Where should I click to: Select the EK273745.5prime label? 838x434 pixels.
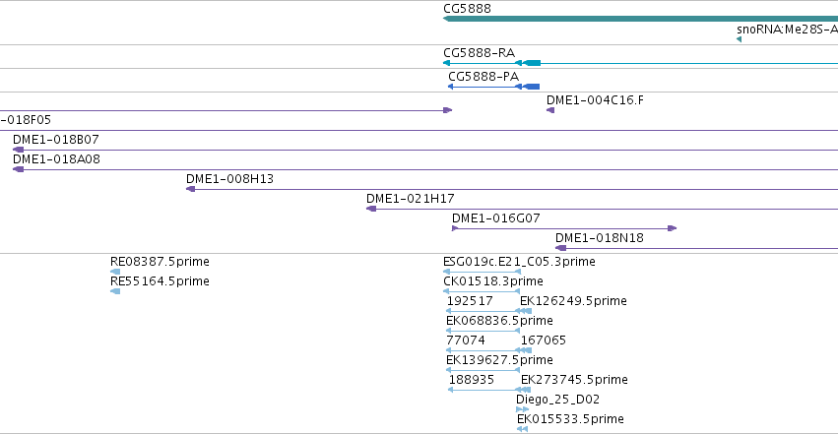574,380
